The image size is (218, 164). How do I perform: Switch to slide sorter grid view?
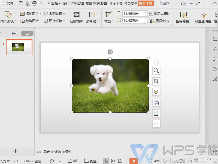113,161
